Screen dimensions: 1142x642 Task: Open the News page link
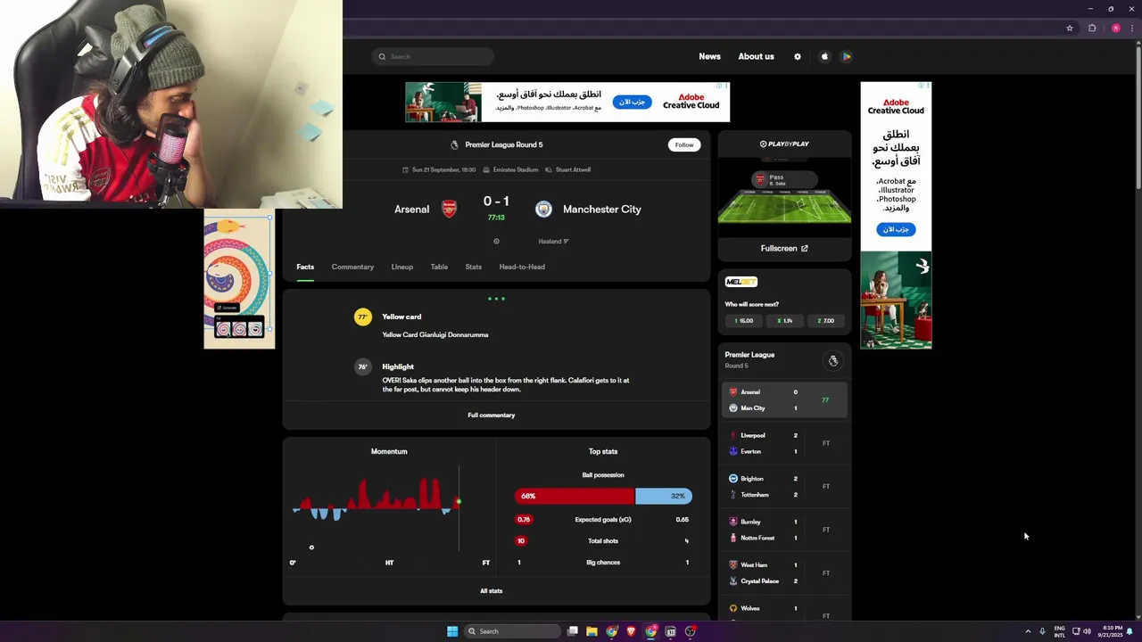click(x=709, y=56)
